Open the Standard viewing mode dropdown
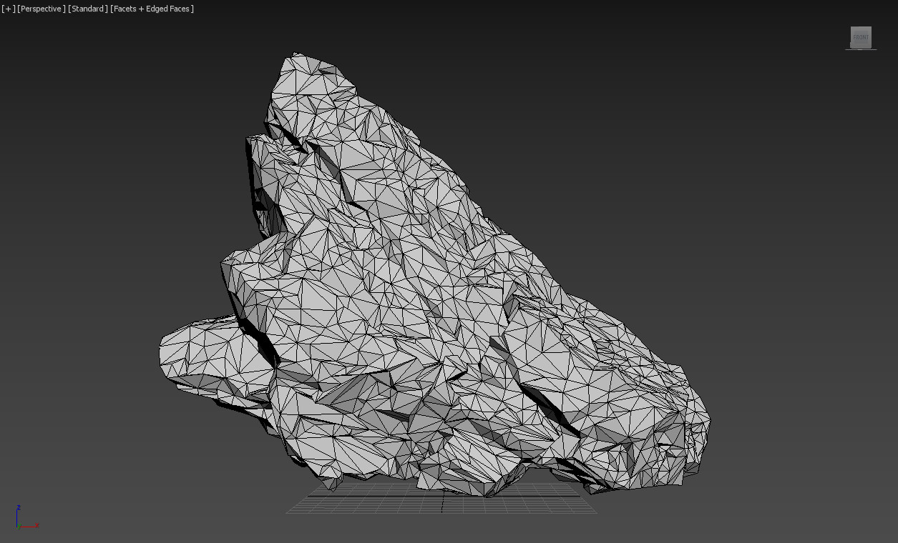The height and width of the screenshot is (543, 898). click(x=87, y=9)
